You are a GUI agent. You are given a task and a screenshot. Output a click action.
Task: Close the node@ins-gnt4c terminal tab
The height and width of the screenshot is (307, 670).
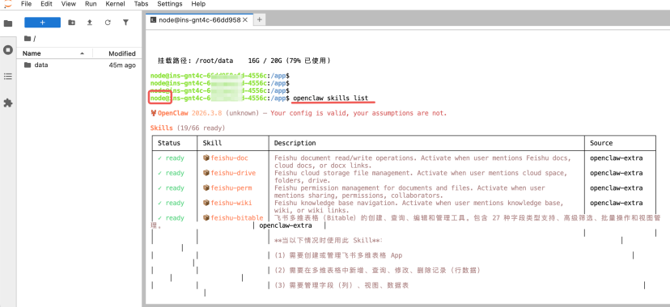[245, 19]
